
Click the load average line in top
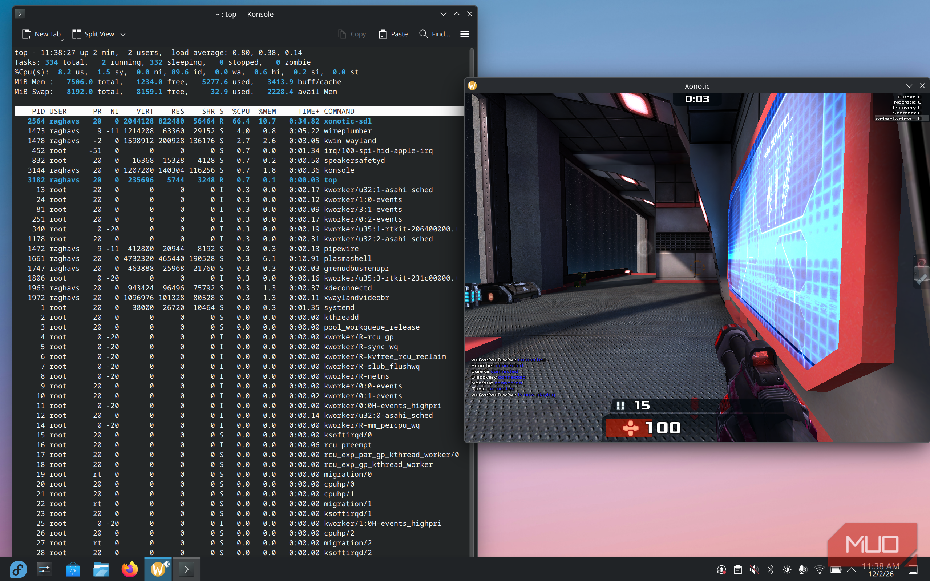(158, 52)
